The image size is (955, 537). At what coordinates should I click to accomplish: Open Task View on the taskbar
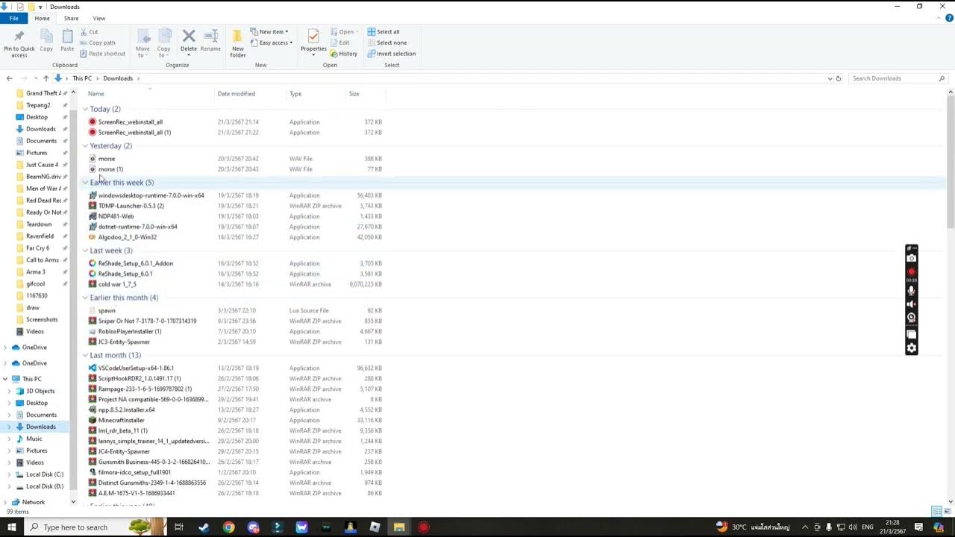[179, 527]
